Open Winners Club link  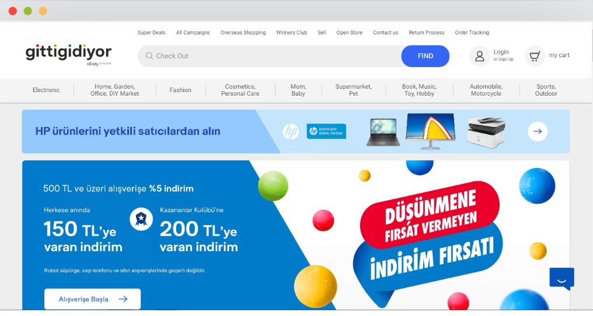(292, 33)
